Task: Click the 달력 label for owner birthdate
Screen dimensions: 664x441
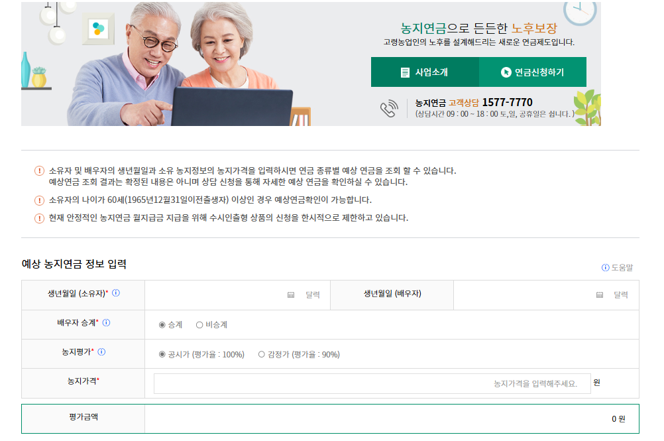Action: [x=313, y=295]
